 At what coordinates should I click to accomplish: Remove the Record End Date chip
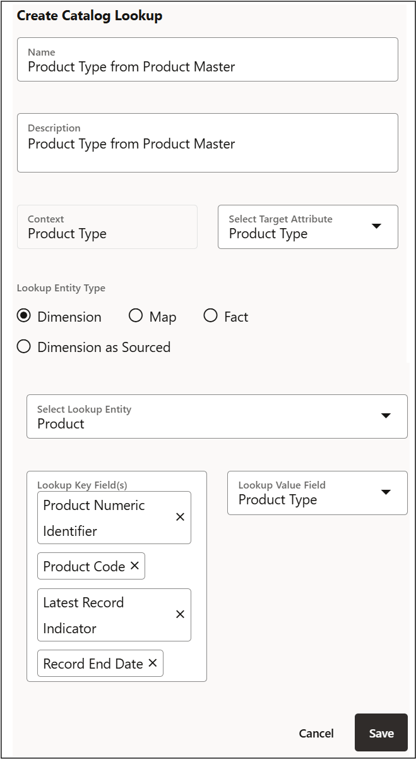coord(152,664)
